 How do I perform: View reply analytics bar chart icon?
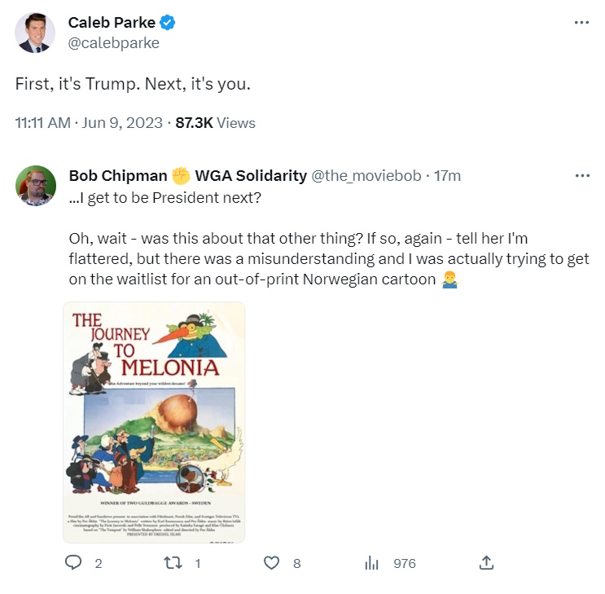372,563
